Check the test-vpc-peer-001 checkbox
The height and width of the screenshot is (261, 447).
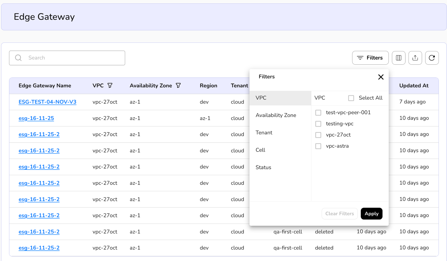[318, 113]
